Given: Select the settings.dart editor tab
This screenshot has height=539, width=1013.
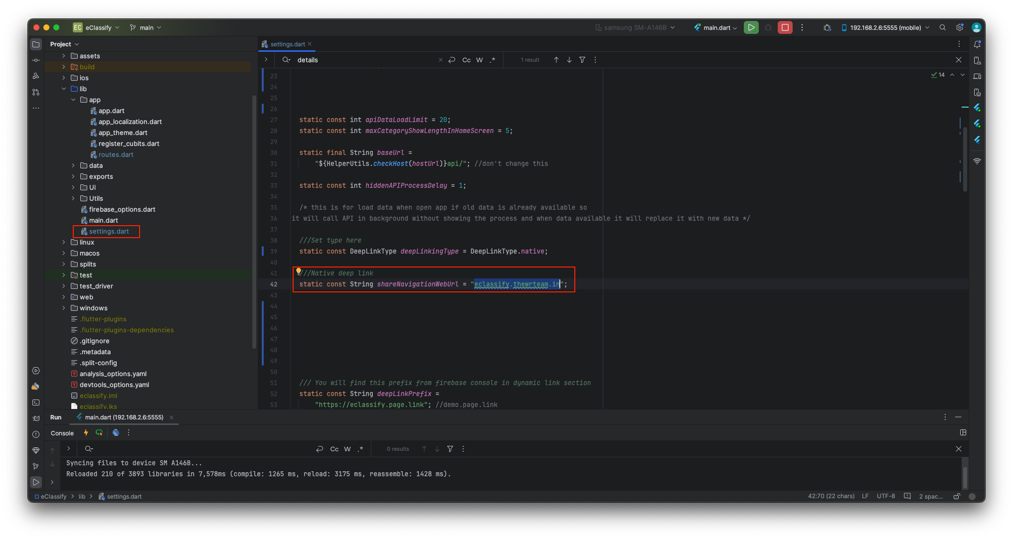Looking at the screenshot, I should [x=287, y=44].
